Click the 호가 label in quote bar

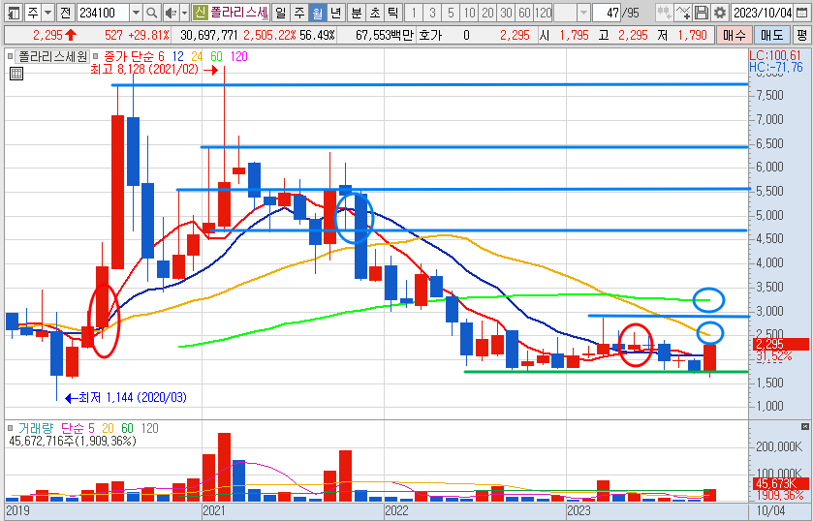tap(430, 35)
